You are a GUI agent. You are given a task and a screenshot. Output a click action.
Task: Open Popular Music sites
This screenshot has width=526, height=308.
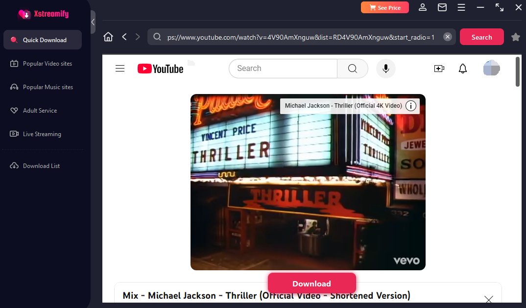[41, 87]
